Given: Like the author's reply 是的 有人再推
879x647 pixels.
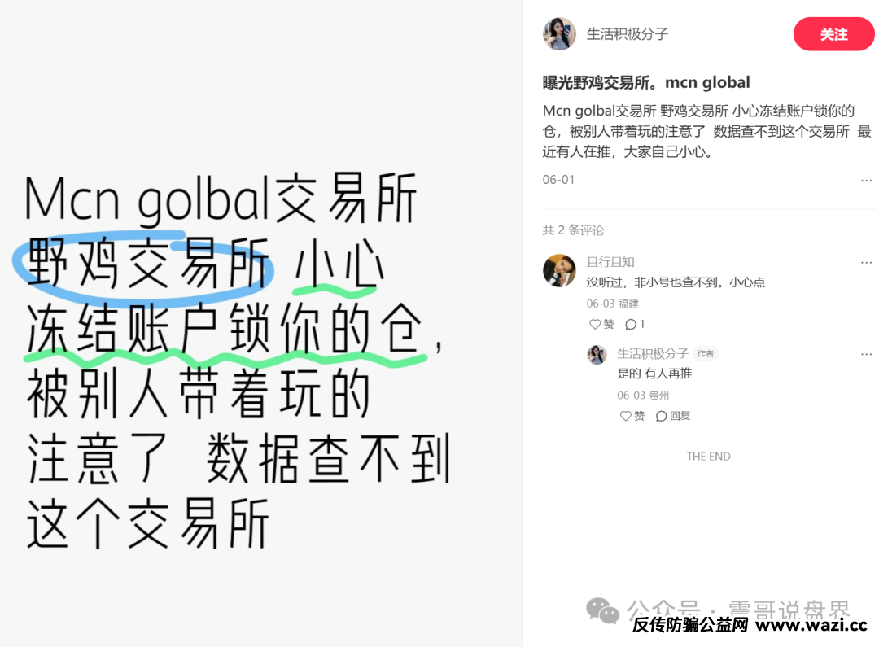Looking at the screenshot, I should (x=632, y=416).
